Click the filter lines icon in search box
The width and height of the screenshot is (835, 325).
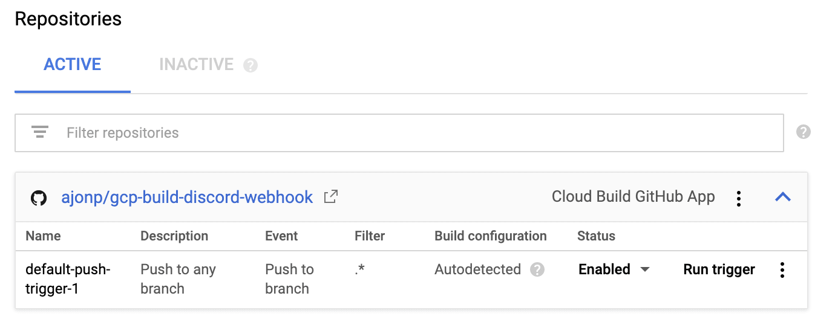[x=40, y=132]
